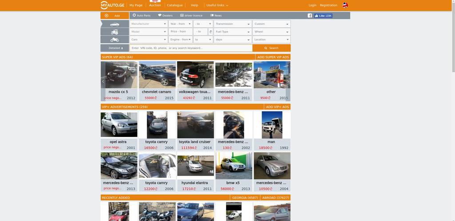
Task: Open the Fuel Type dropdown
Action: coord(233,32)
